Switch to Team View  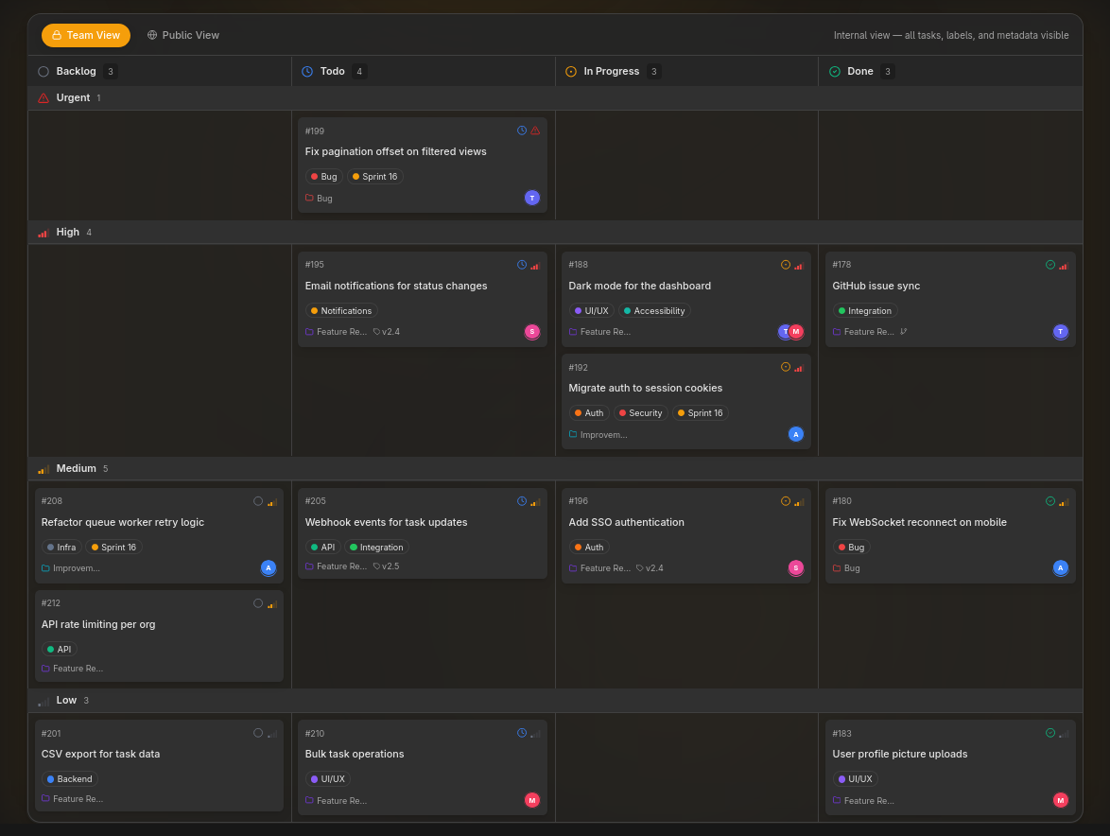[86, 35]
